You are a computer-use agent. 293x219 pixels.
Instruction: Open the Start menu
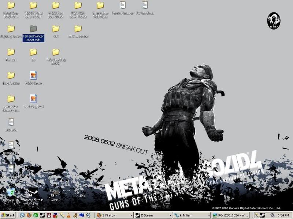click(x=8, y=215)
